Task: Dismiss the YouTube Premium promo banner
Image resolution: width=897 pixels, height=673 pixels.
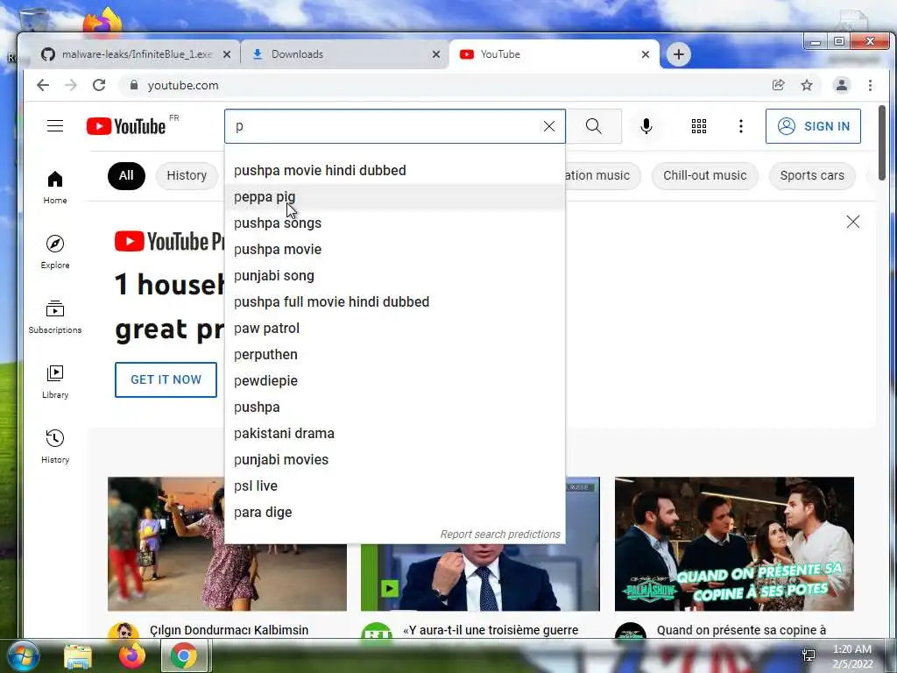Action: click(x=853, y=222)
